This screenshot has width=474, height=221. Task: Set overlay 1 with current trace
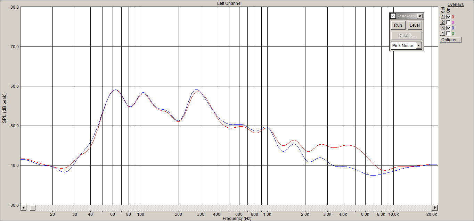point(443,17)
